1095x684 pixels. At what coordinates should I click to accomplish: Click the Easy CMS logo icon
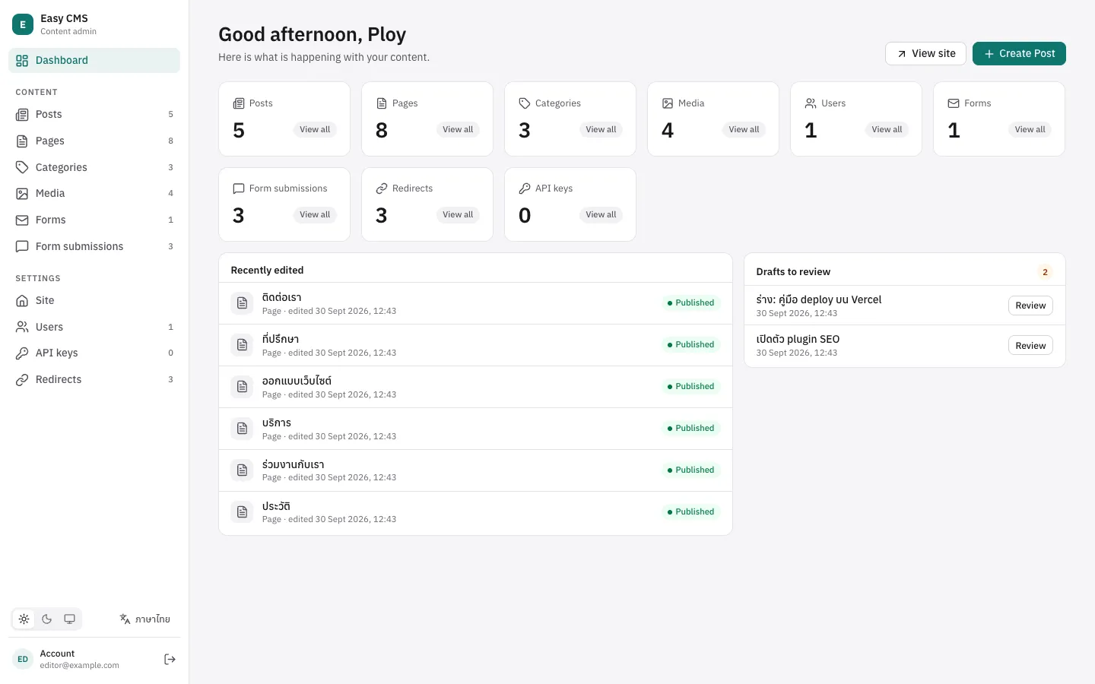[x=23, y=24]
